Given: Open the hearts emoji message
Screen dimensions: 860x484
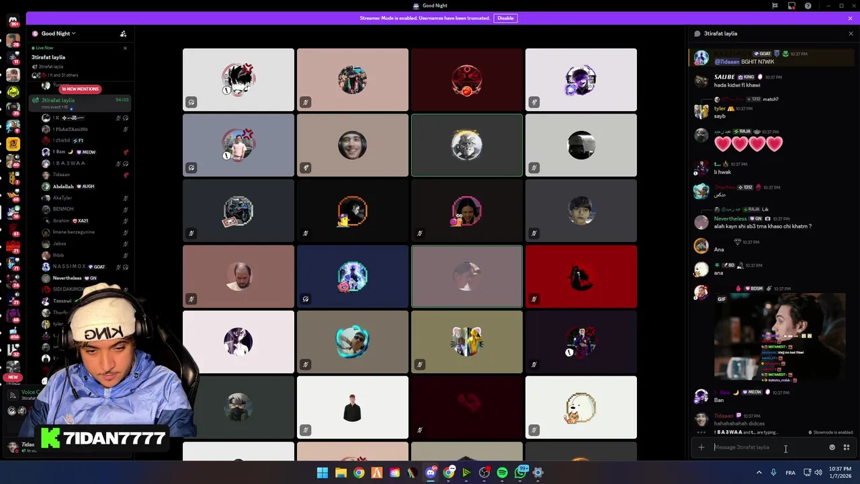Looking at the screenshot, I should pos(748,144).
